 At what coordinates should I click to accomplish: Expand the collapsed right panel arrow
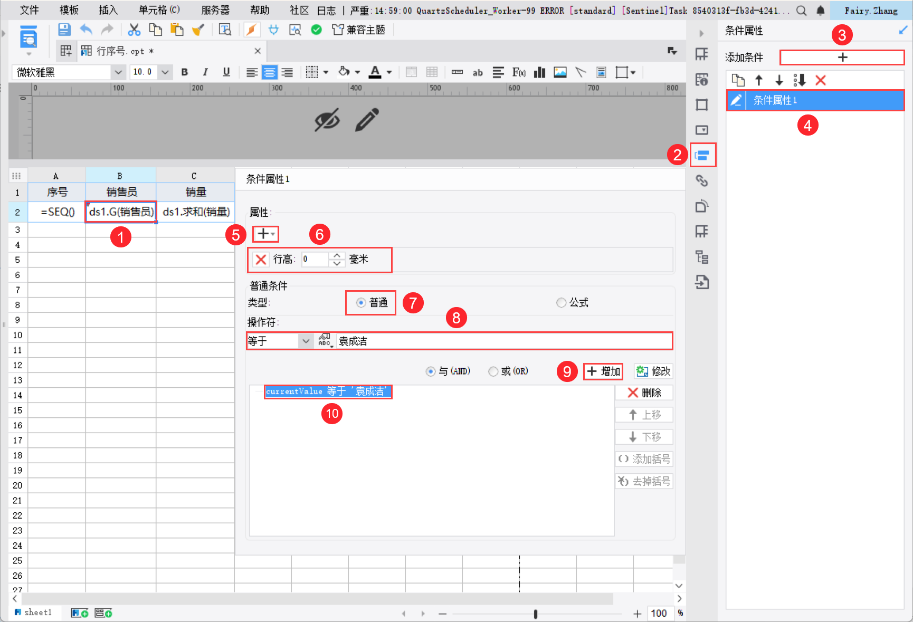coord(701,34)
